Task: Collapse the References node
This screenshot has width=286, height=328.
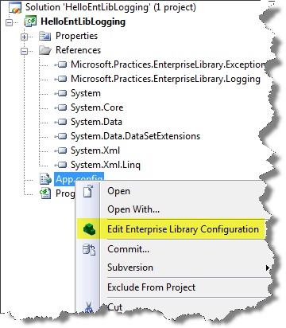Action: [24, 51]
